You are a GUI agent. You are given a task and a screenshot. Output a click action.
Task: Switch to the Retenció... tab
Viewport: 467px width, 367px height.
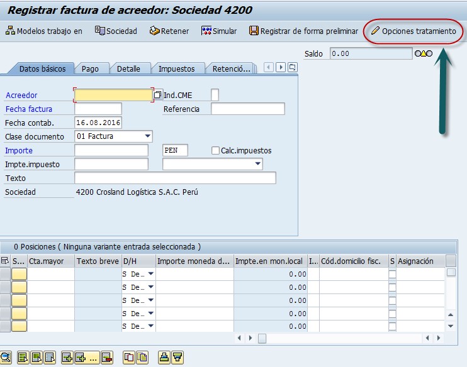[231, 68]
